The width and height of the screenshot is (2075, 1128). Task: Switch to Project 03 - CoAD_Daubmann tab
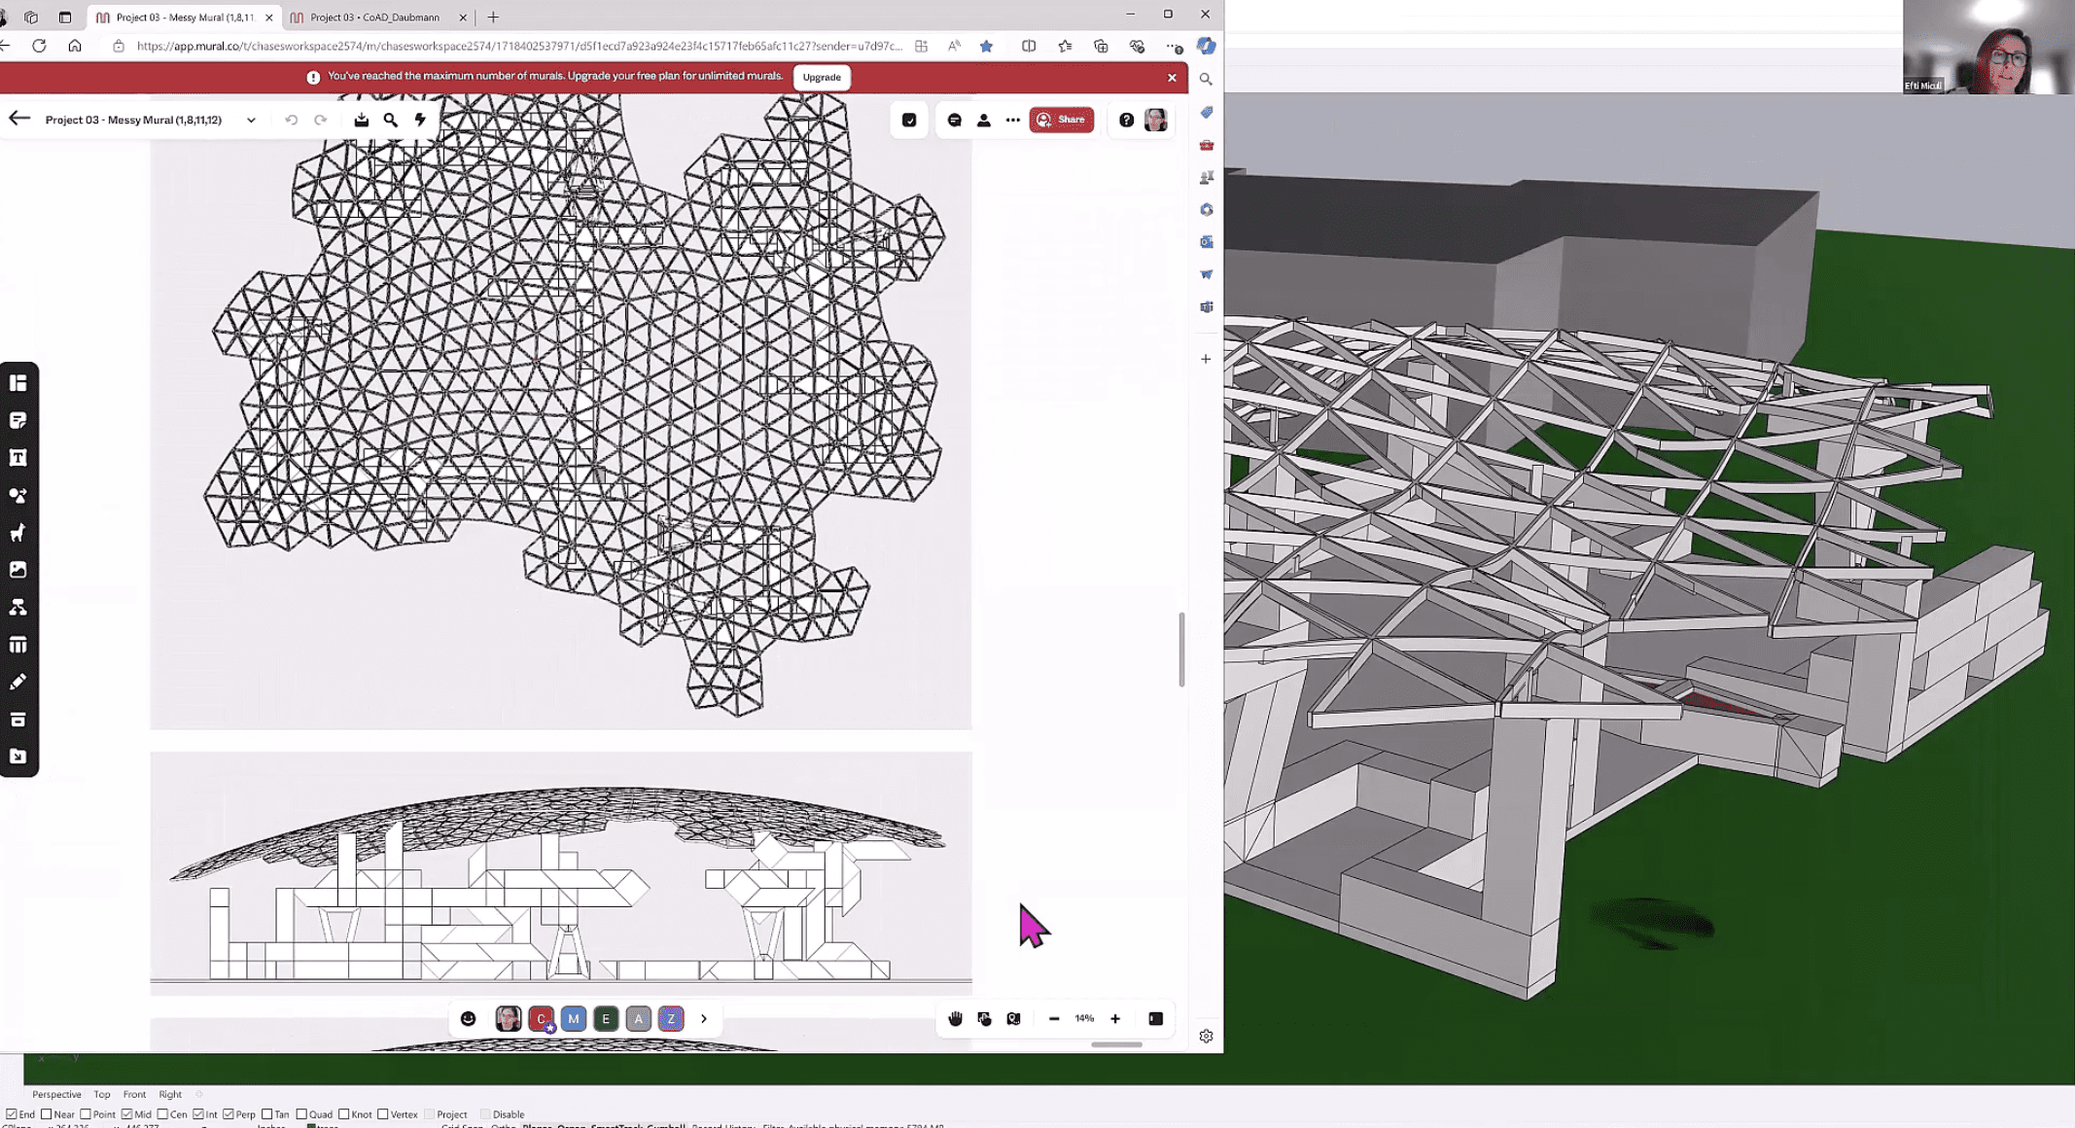(374, 17)
